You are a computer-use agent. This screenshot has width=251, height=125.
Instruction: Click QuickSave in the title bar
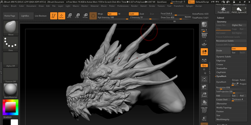pyautogui.click(x=161, y=2)
